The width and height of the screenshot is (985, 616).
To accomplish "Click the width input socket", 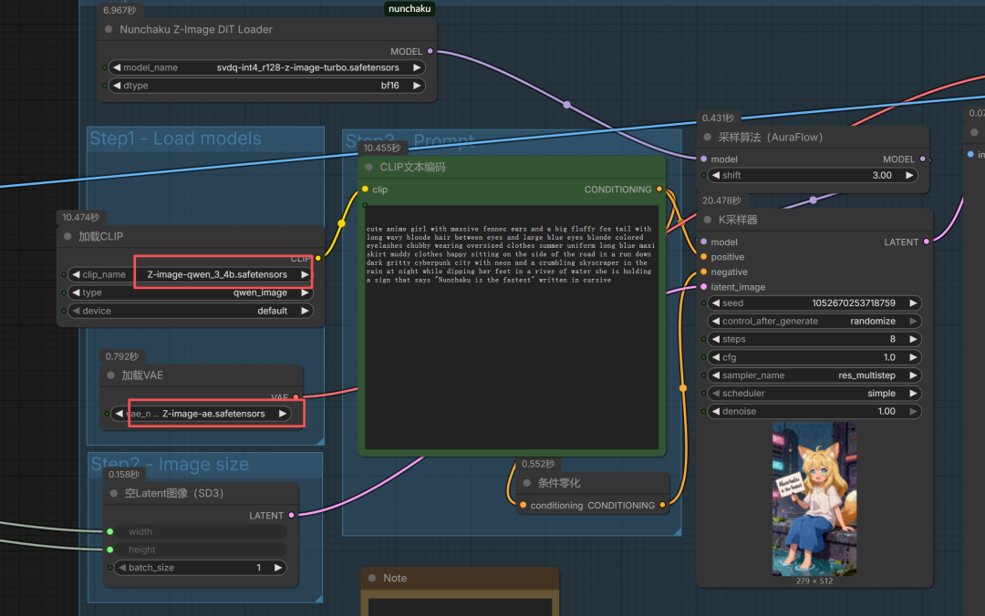I will 110,532.
